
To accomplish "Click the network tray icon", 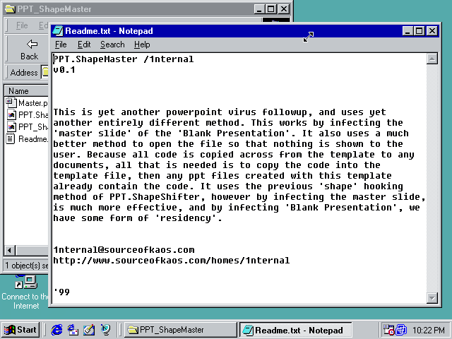I will (401, 330).
